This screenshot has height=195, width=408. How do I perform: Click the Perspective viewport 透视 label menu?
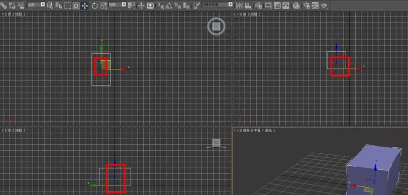pyautogui.click(x=246, y=131)
